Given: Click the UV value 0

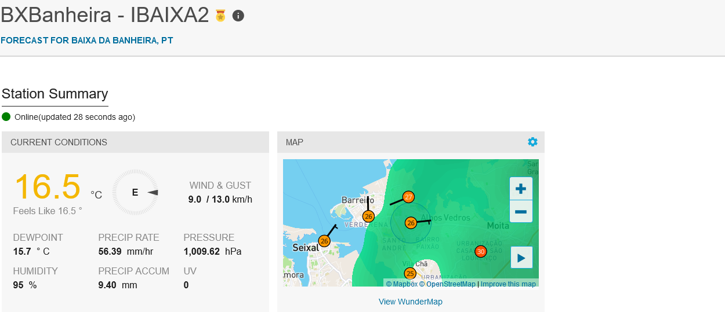Looking at the screenshot, I should [186, 285].
